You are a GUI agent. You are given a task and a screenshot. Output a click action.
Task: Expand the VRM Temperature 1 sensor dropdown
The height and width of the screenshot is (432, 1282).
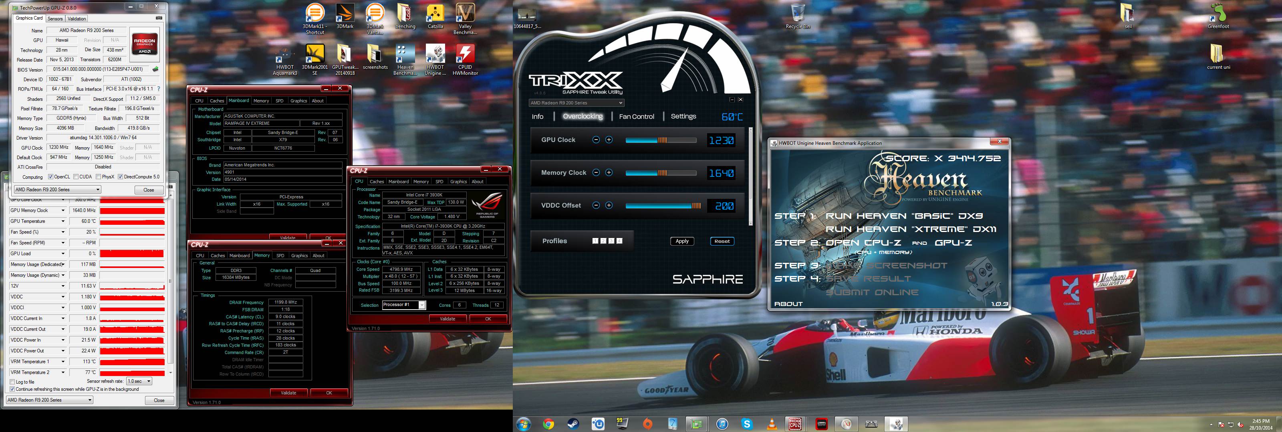(63, 362)
